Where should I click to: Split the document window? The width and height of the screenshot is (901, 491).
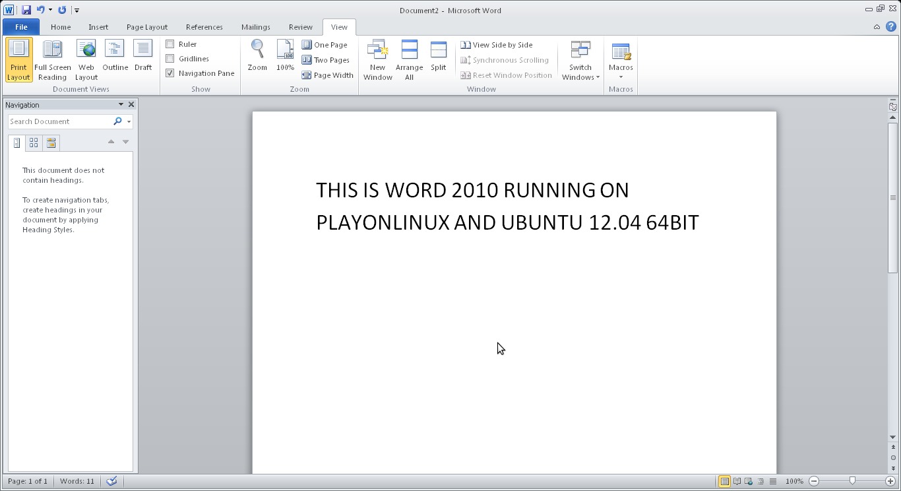pyautogui.click(x=439, y=55)
